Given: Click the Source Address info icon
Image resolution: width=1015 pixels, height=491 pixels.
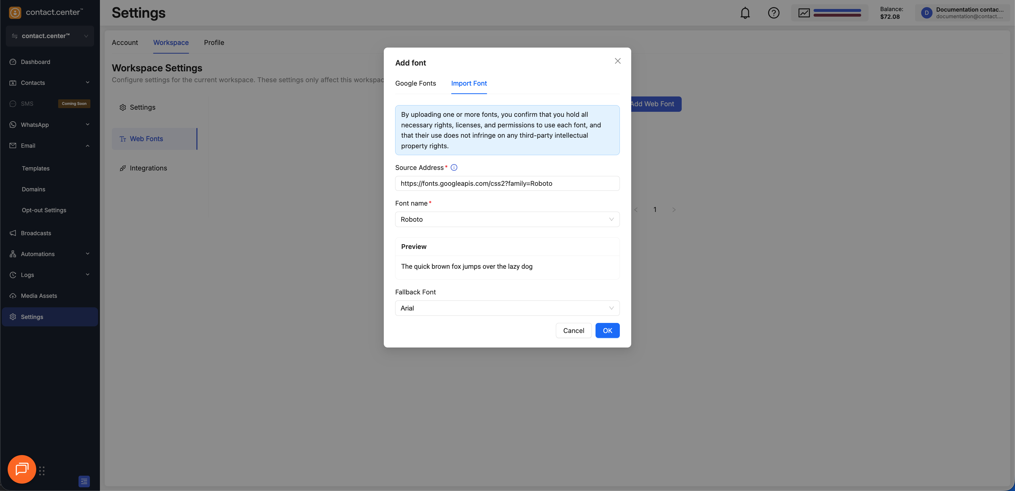Looking at the screenshot, I should [454, 168].
